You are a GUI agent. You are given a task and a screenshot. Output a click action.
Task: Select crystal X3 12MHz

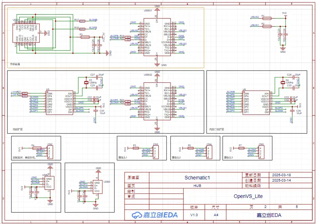(x=86, y=82)
